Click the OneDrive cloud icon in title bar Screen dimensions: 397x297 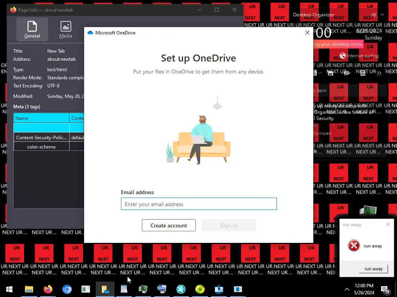pos(90,33)
